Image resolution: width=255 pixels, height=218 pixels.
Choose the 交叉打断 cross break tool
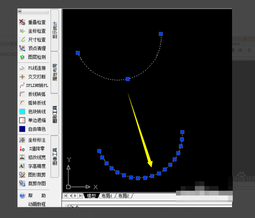tap(23, 77)
